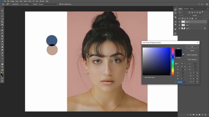Select the Move tool

tap(2, 10)
